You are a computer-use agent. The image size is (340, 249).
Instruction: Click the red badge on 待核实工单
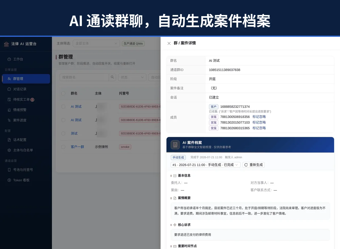click(x=32, y=100)
